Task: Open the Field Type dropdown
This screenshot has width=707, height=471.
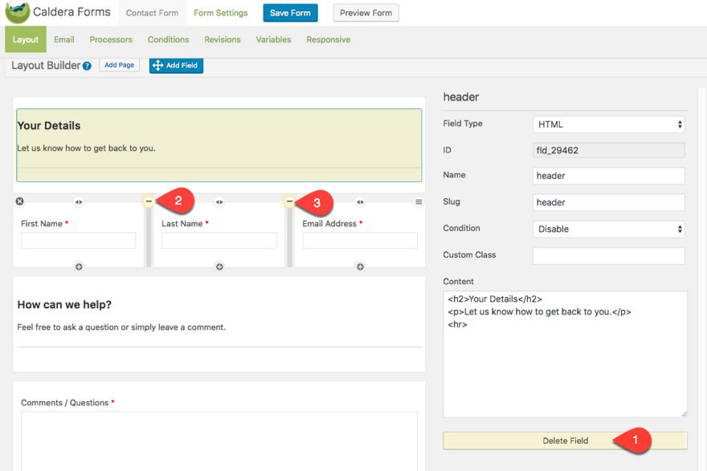Action: pyautogui.click(x=608, y=124)
